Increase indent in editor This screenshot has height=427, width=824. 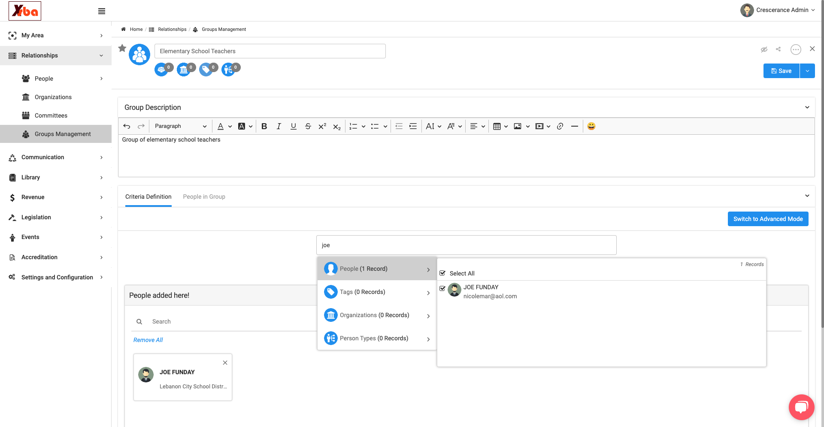[413, 126]
